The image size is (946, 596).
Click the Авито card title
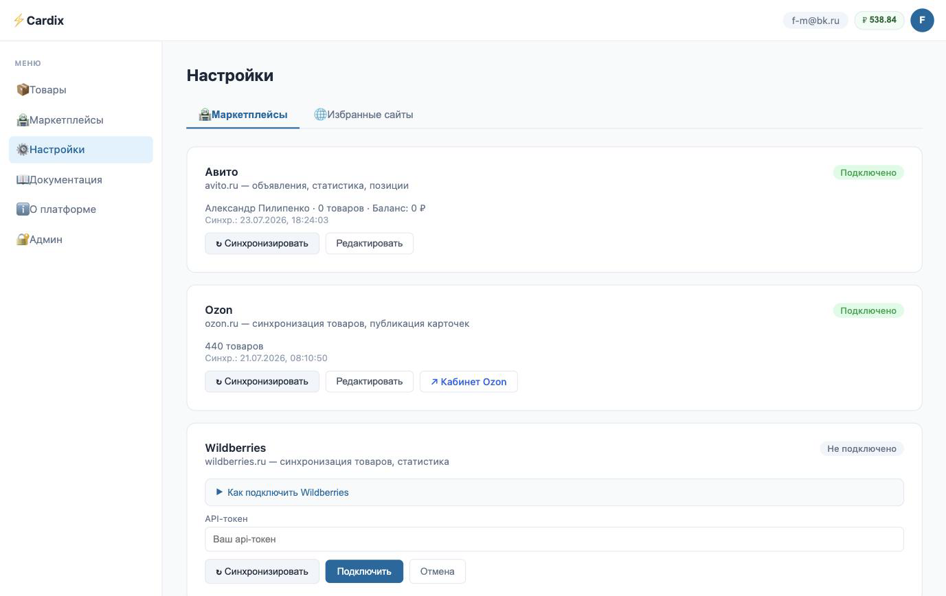(x=221, y=172)
